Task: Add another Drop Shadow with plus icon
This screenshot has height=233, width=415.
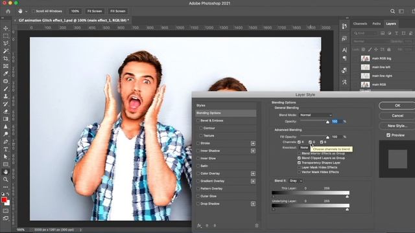Action: tap(253, 204)
